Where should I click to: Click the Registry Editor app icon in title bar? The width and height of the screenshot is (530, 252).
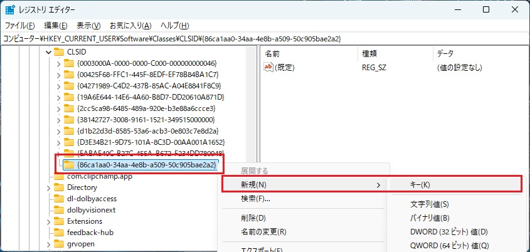coord(9,10)
